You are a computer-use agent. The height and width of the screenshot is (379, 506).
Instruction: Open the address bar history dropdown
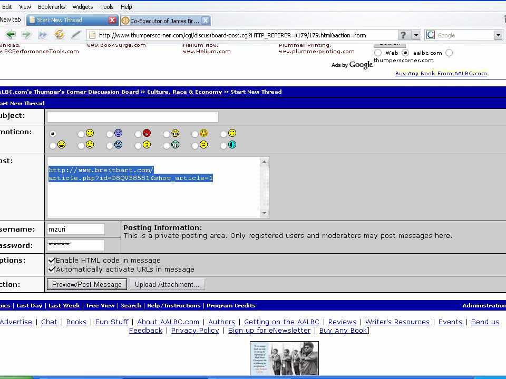click(x=416, y=35)
